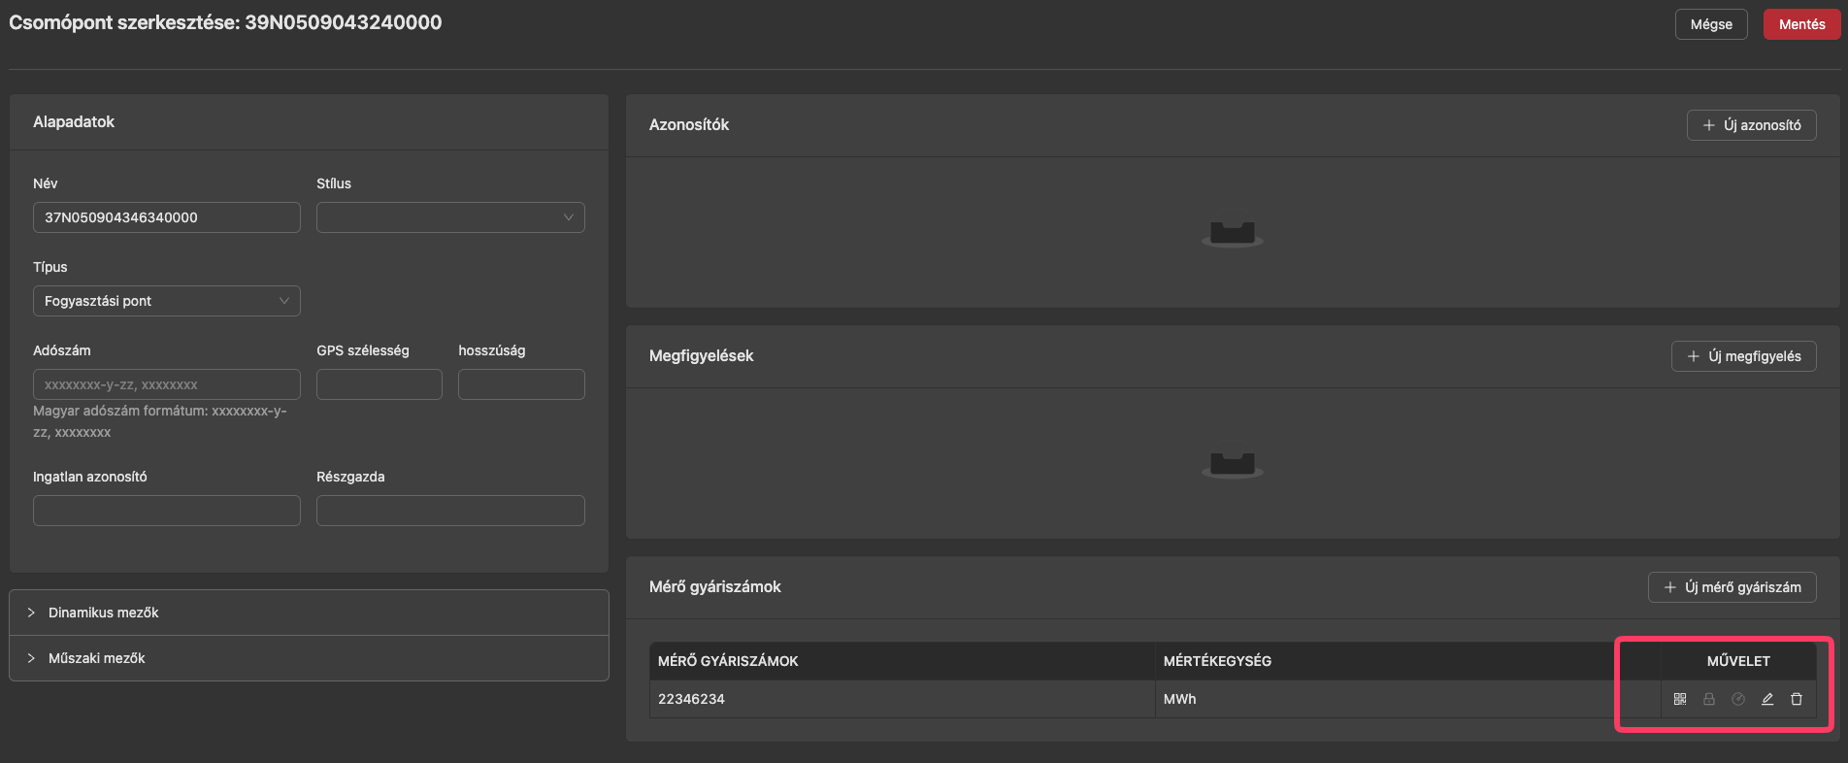Click the Ingatlan azonosító field
Image resolution: width=1848 pixels, height=763 pixels.
coord(167,511)
